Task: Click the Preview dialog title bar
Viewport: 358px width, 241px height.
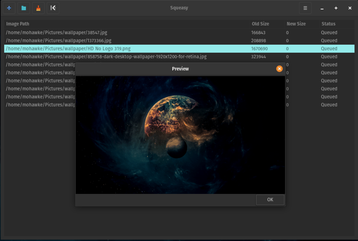Action: (180, 69)
